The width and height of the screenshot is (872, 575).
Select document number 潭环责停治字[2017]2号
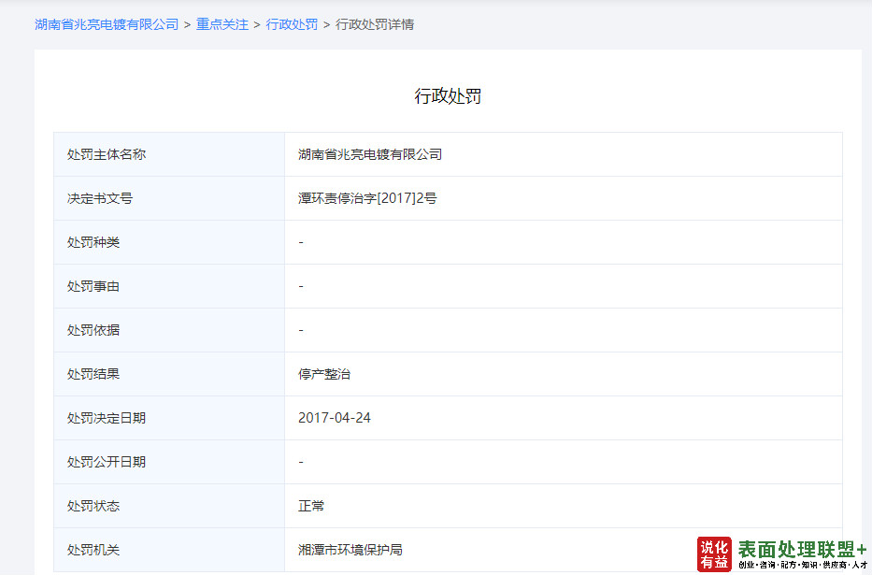[367, 198]
